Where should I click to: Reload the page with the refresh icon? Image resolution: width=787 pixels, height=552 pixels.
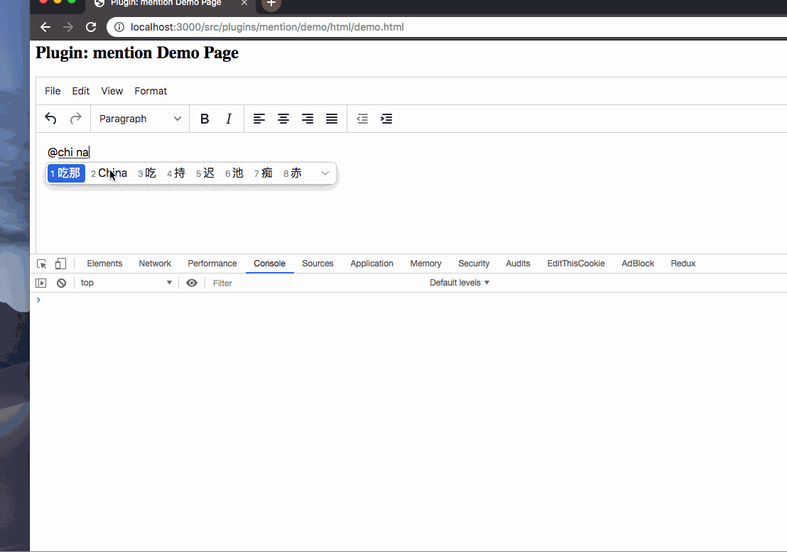coord(91,27)
